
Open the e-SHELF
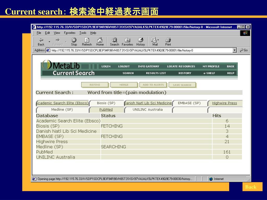209,73
